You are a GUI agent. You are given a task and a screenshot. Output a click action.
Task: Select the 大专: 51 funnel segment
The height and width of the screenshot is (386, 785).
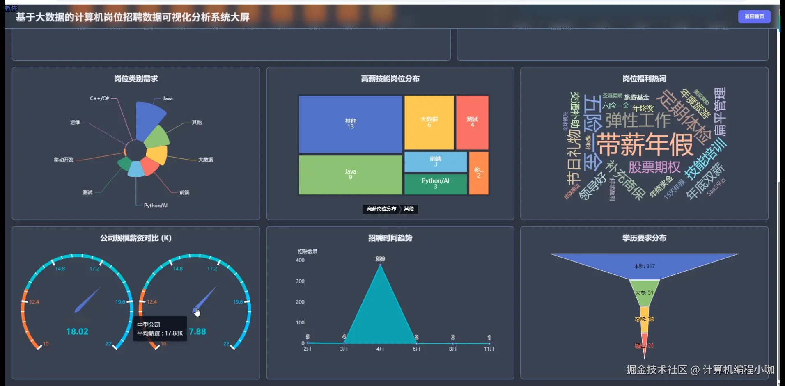tap(645, 292)
